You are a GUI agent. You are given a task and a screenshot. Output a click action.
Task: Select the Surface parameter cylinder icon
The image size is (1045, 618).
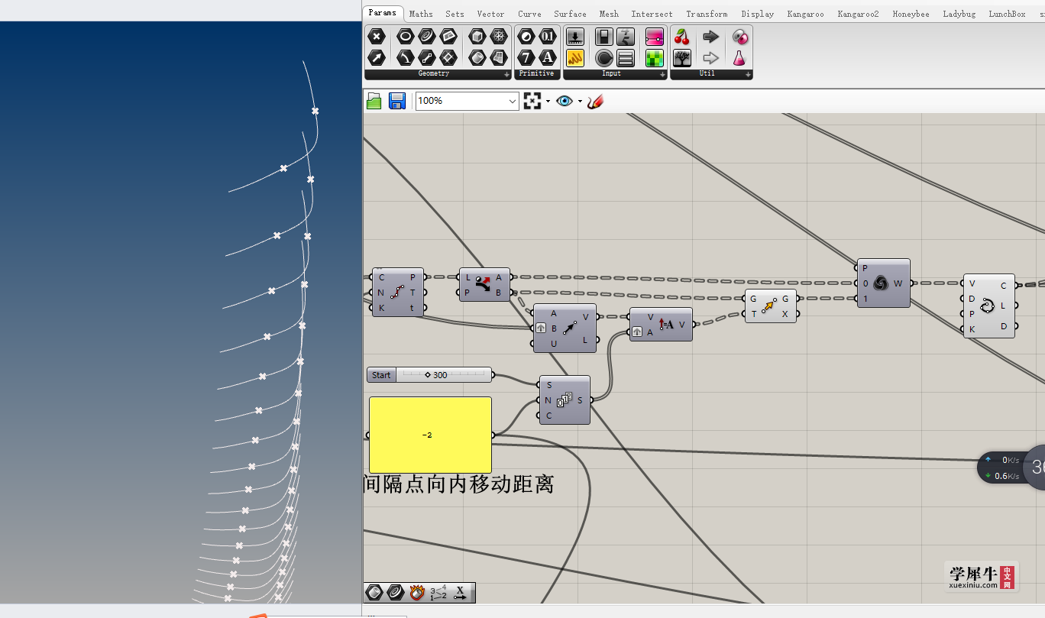(x=477, y=57)
